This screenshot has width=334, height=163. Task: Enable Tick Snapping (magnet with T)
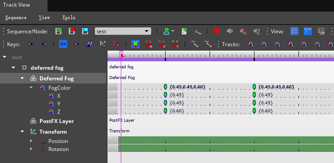[175, 44]
